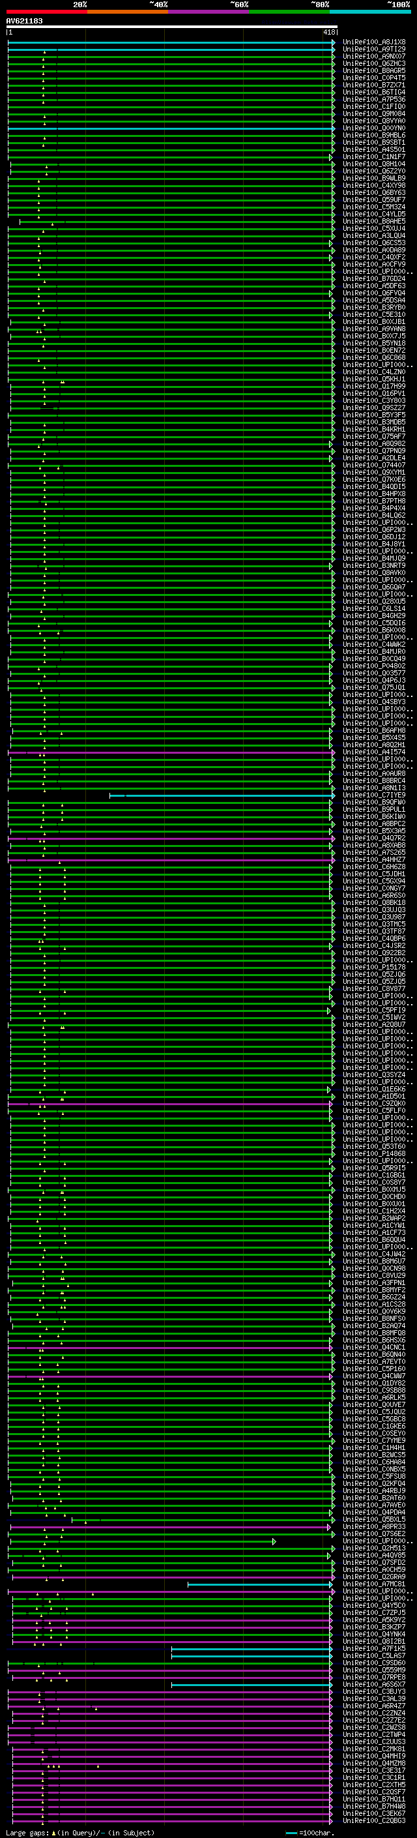Select hit label UniRef100_C1FIQ0
The image size is (417, 1838).
click(x=373, y=106)
